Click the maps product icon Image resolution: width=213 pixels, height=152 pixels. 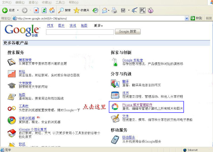12,97
